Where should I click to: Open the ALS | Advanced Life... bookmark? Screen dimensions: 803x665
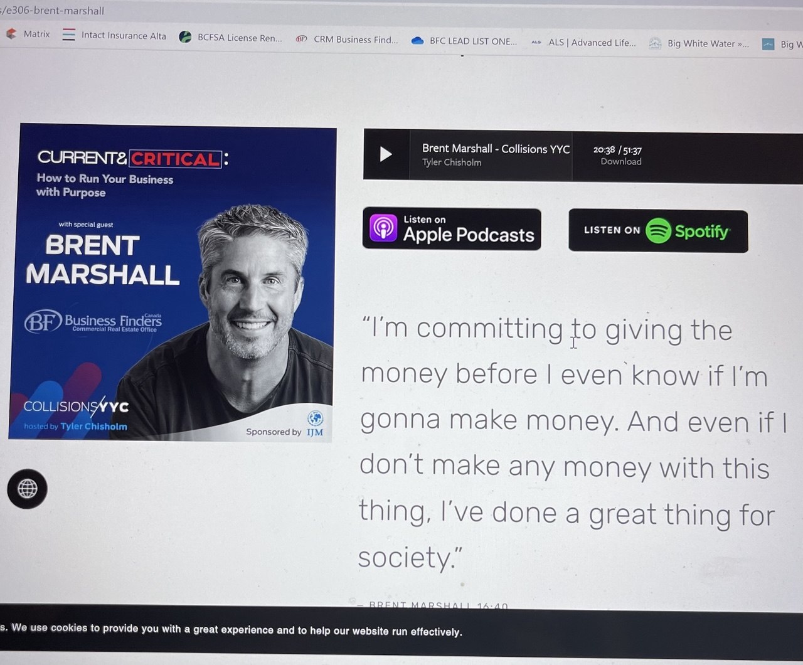point(583,43)
